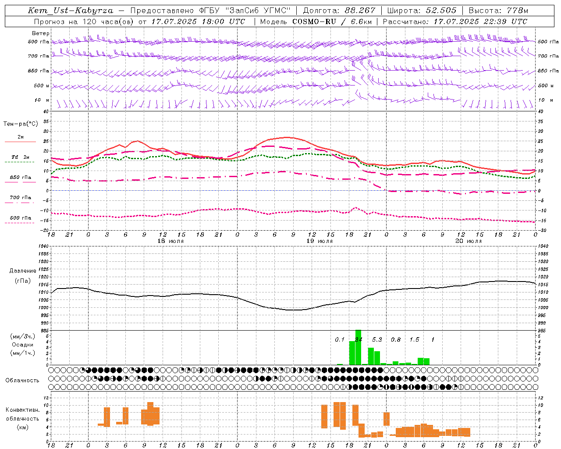Click the Тем-ра(°C) axis title
This screenshot has width=561, height=449.
point(21,124)
